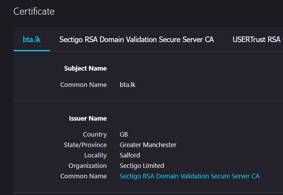The width and height of the screenshot is (283, 195).
Task: Click the State/Province field label
Action: point(85,145)
